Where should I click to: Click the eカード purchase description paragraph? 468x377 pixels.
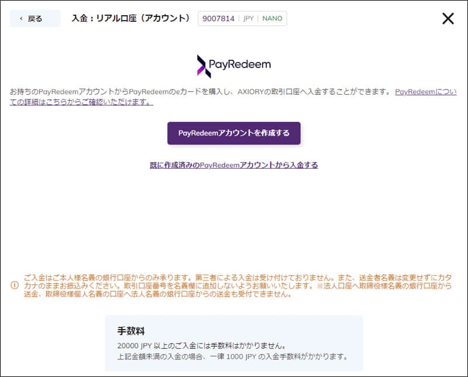pos(199,92)
